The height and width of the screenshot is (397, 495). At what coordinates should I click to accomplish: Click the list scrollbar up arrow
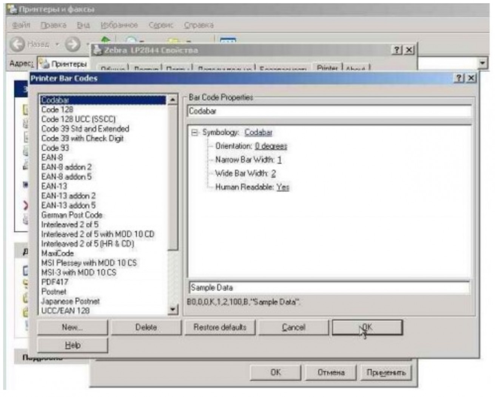pyautogui.click(x=172, y=100)
